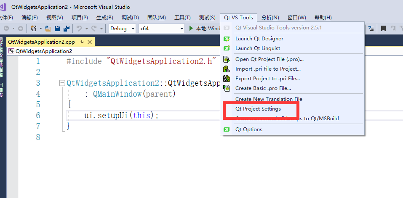Open the 生成(B) menu

point(104,18)
